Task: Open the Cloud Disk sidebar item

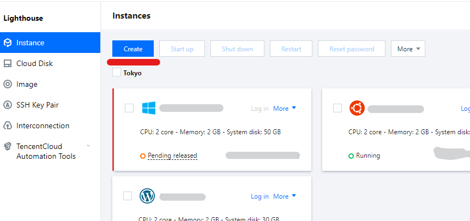Action: tap(50, 63)
